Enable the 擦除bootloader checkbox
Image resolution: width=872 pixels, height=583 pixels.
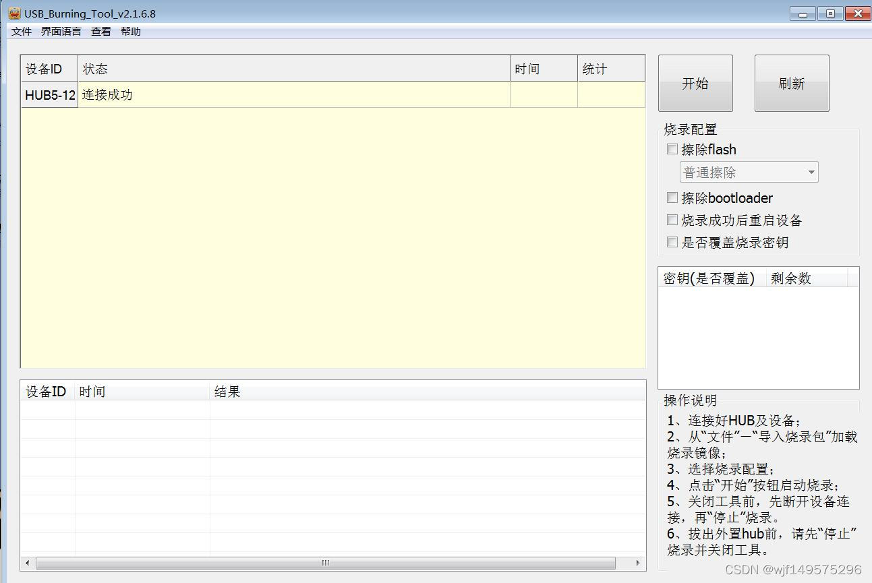point(672,197)
